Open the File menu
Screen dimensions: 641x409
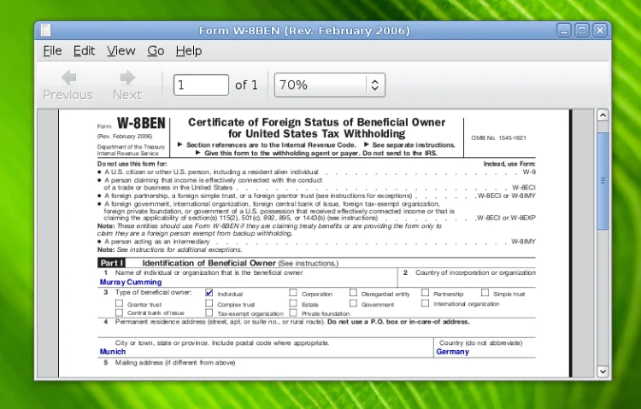click(52, 50)
